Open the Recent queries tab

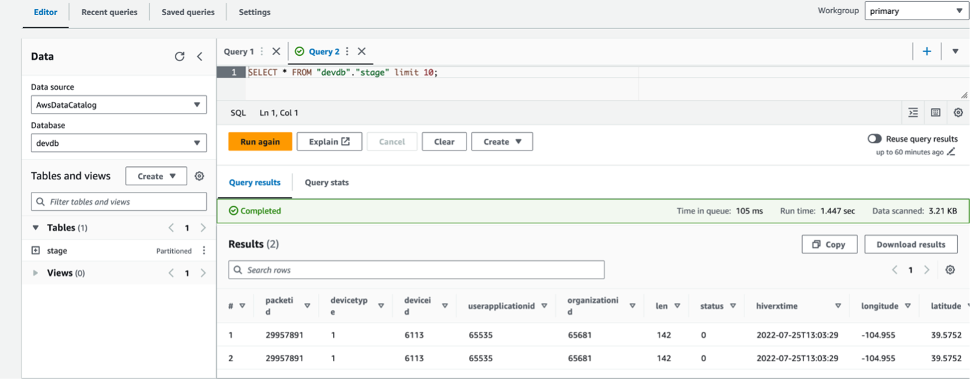tap(108, 12)
